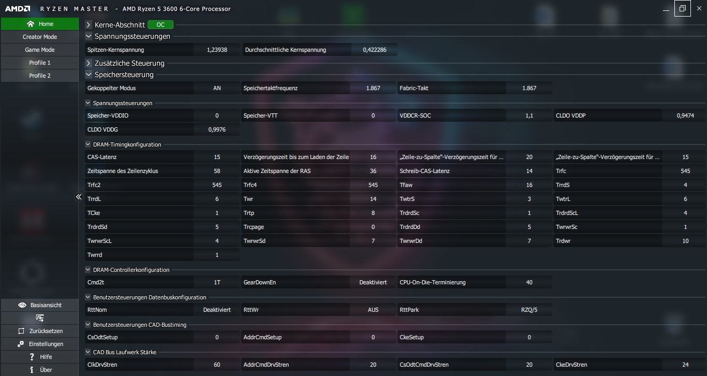Screen dimensions: 707x376
Task: Collapse DRAM-Controllerkonfiguration subsection
Action: (88, 270)
